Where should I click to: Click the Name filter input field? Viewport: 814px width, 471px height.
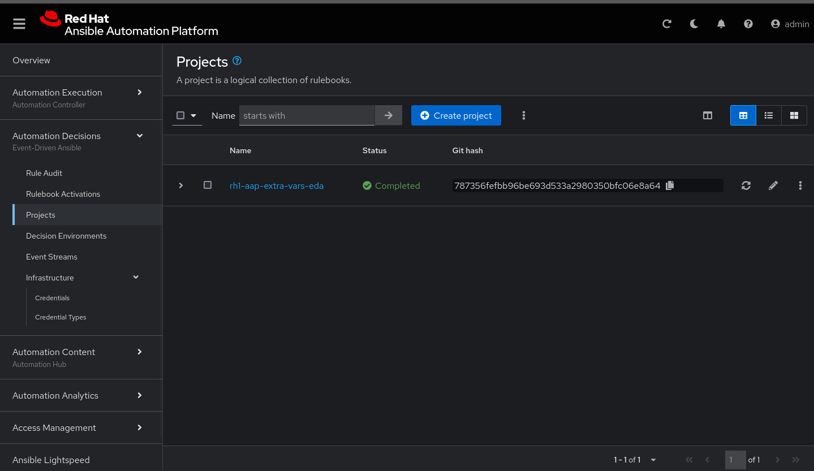click(x=307, y=115)
